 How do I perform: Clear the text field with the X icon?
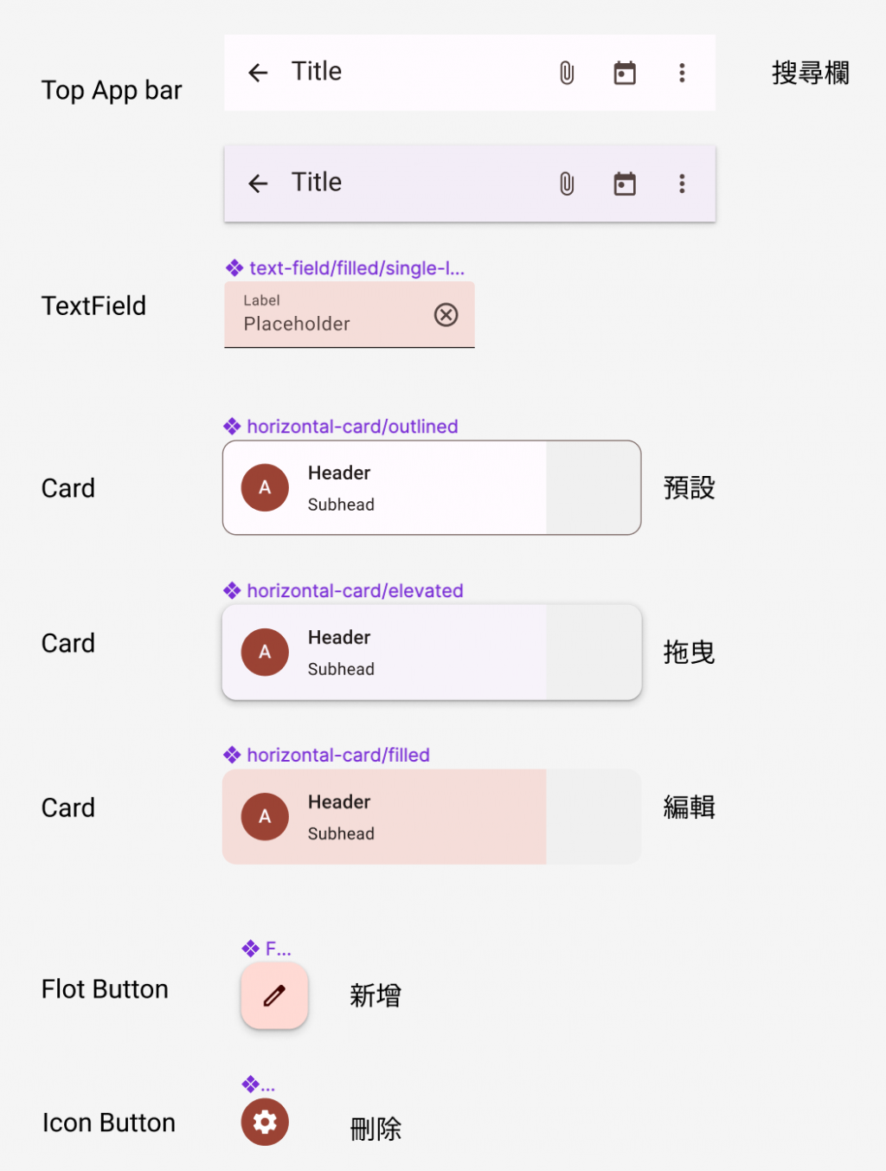446,315
